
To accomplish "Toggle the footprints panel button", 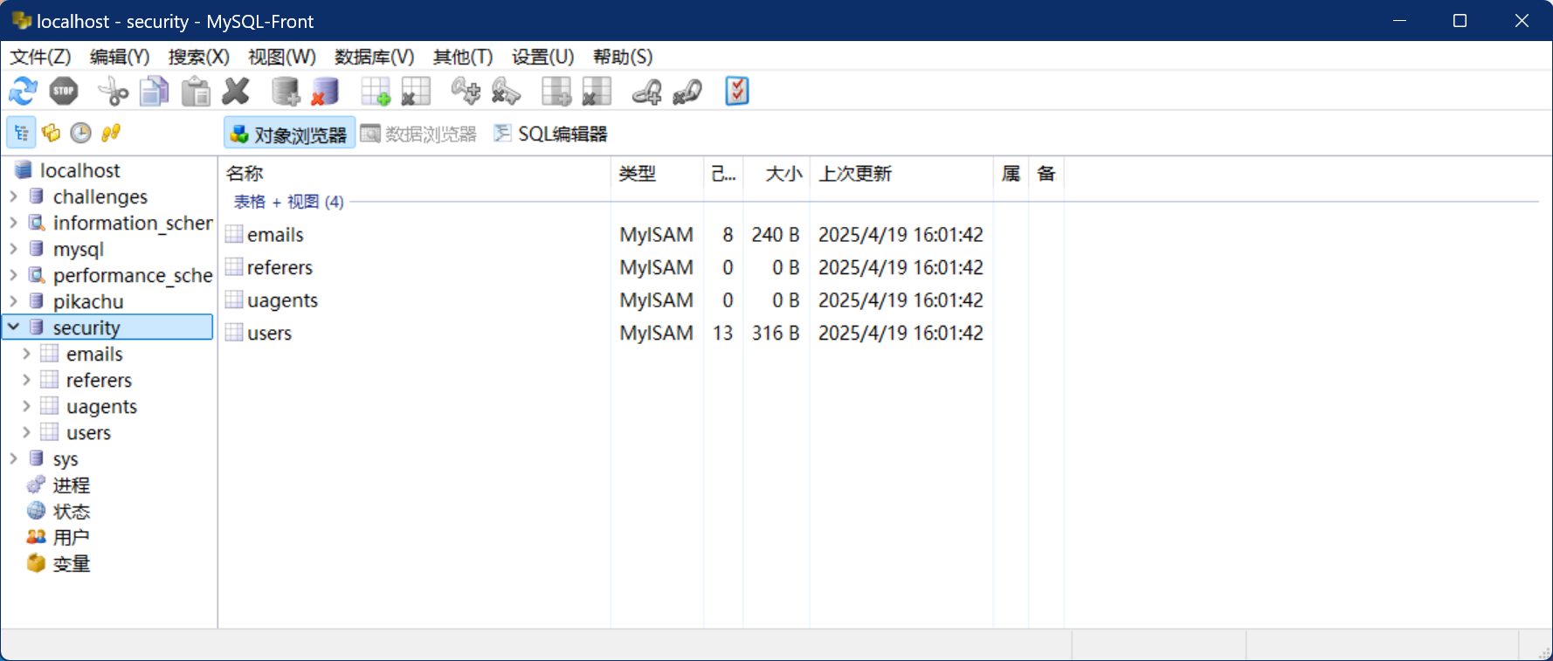I will pos(110,133).
